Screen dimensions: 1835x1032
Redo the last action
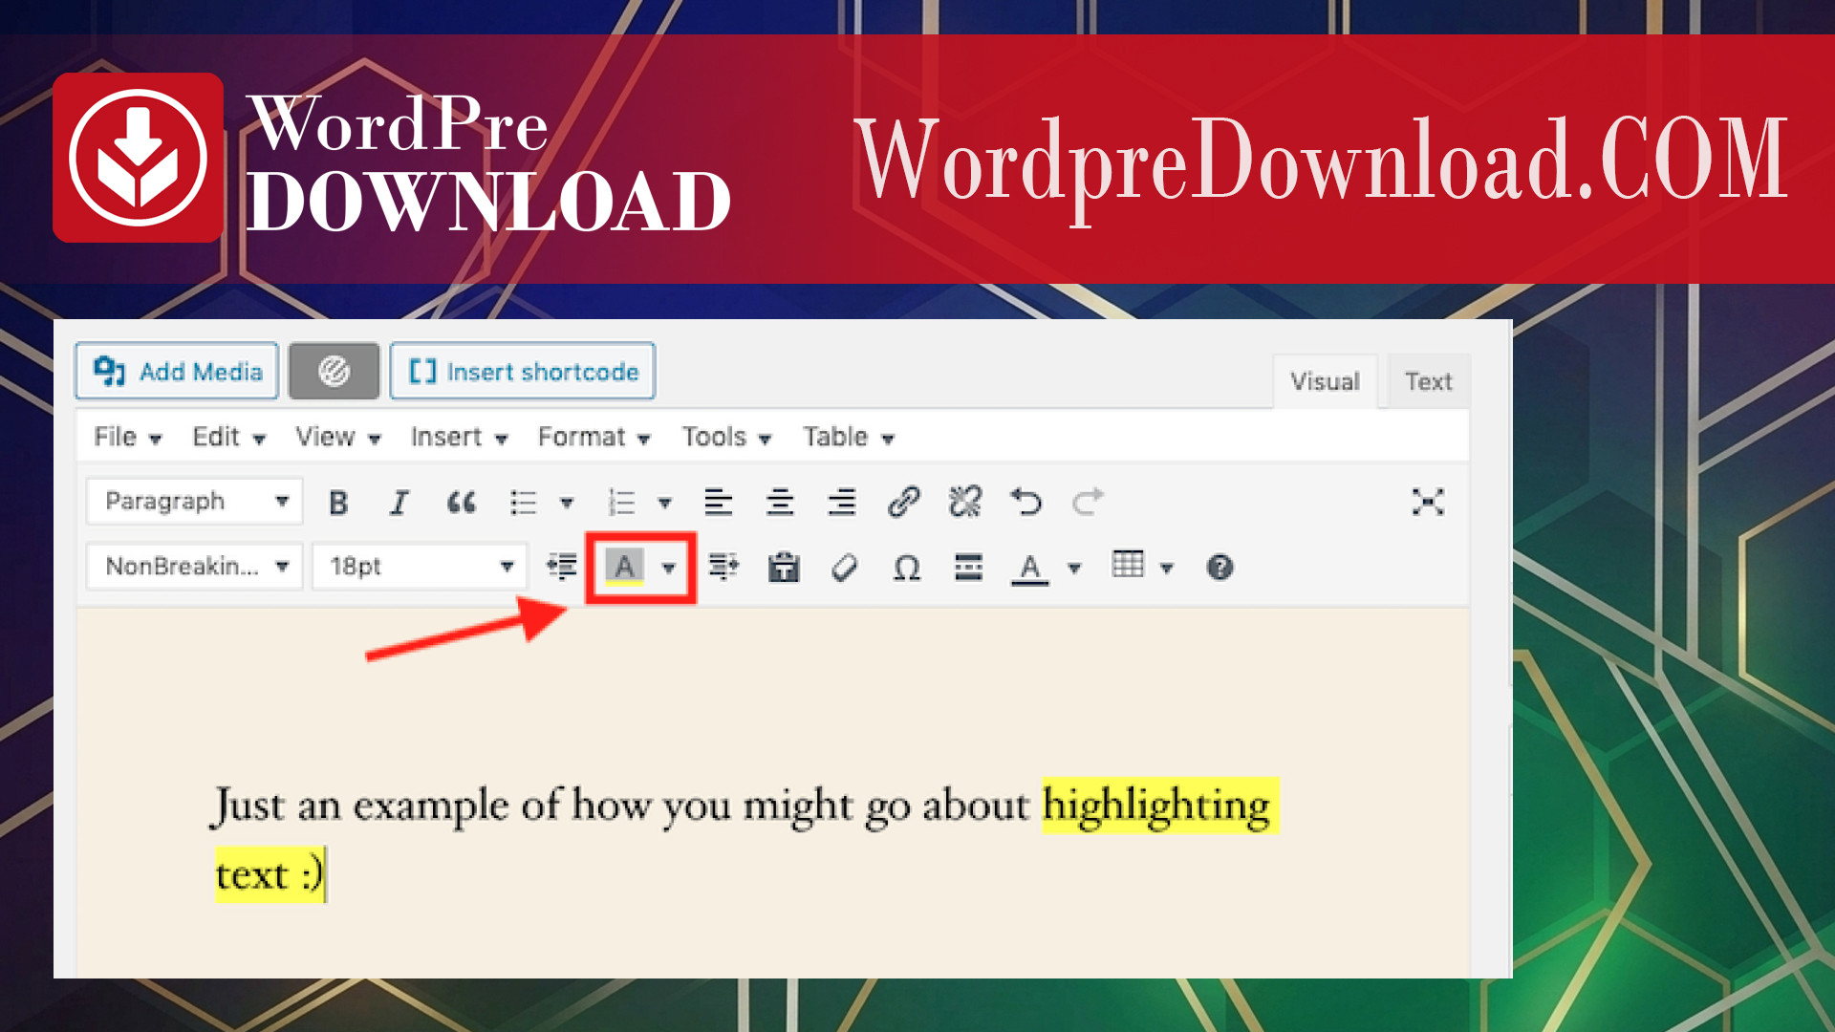[x=1088, y=503]
